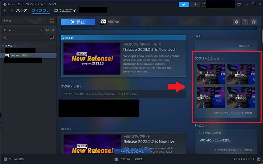Viewport: 263px width, 164px height.
Task: Click the recent clock sort icon
Action: [47, 30]
